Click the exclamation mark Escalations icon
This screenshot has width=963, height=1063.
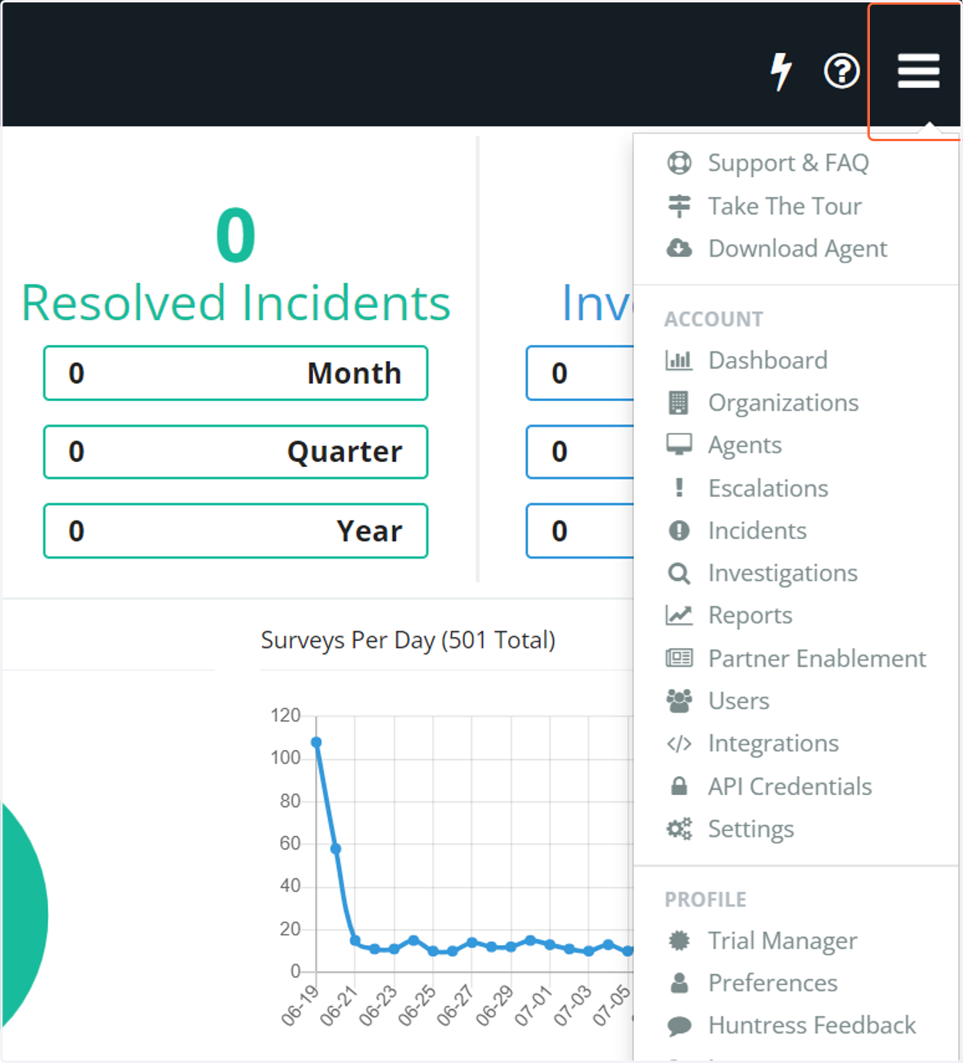679,488
